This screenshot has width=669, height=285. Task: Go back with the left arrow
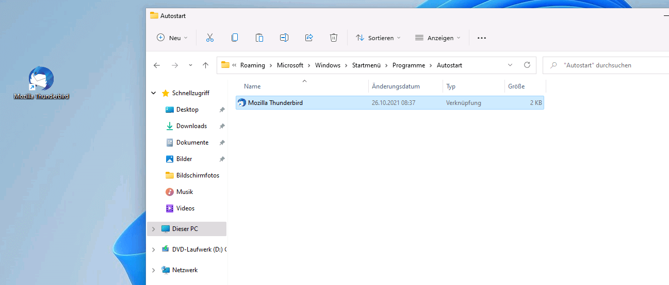click(x=157, y=65)
